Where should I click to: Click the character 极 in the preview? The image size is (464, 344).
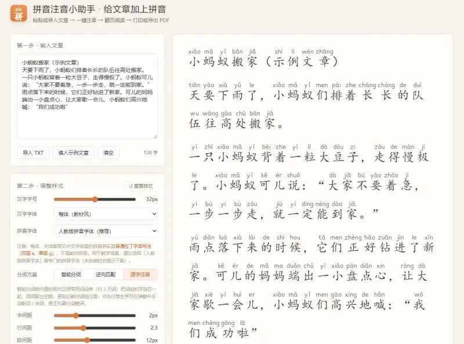(x=423, y=157)
